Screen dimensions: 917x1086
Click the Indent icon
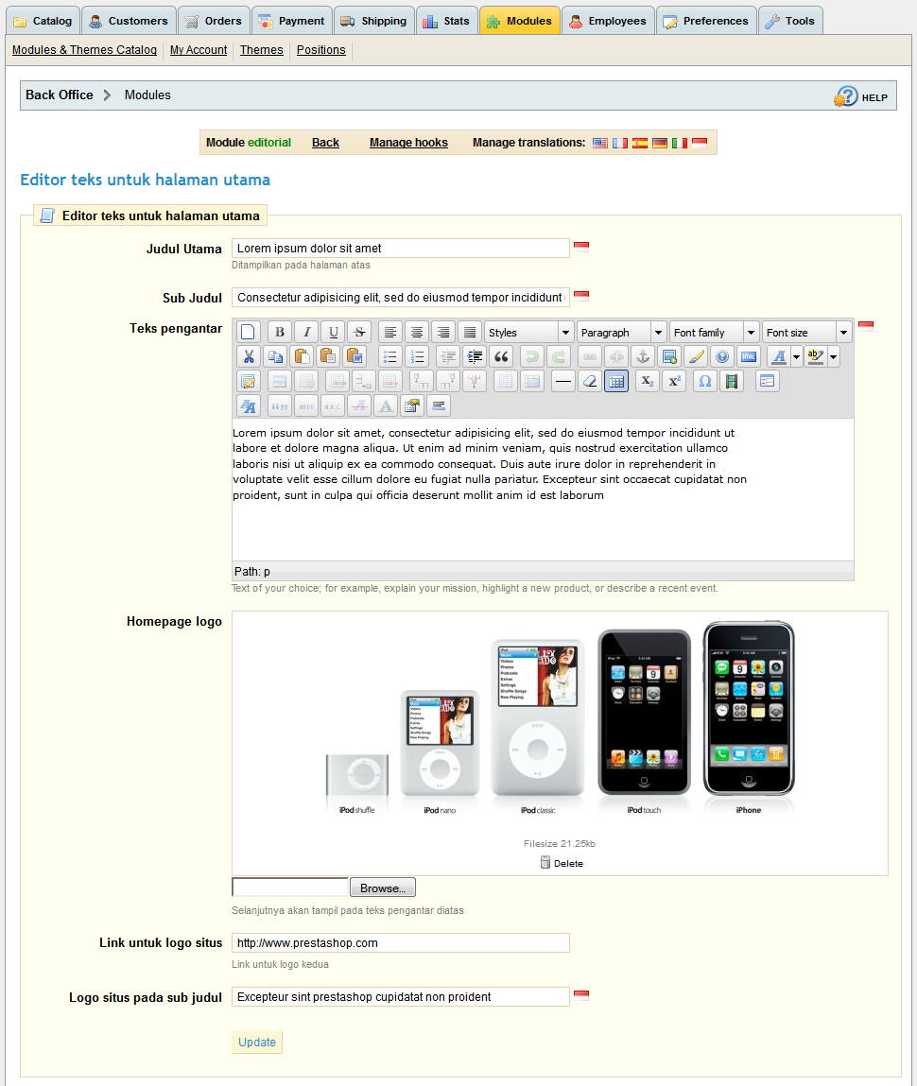pyautogui.click(x=475, y=356)
